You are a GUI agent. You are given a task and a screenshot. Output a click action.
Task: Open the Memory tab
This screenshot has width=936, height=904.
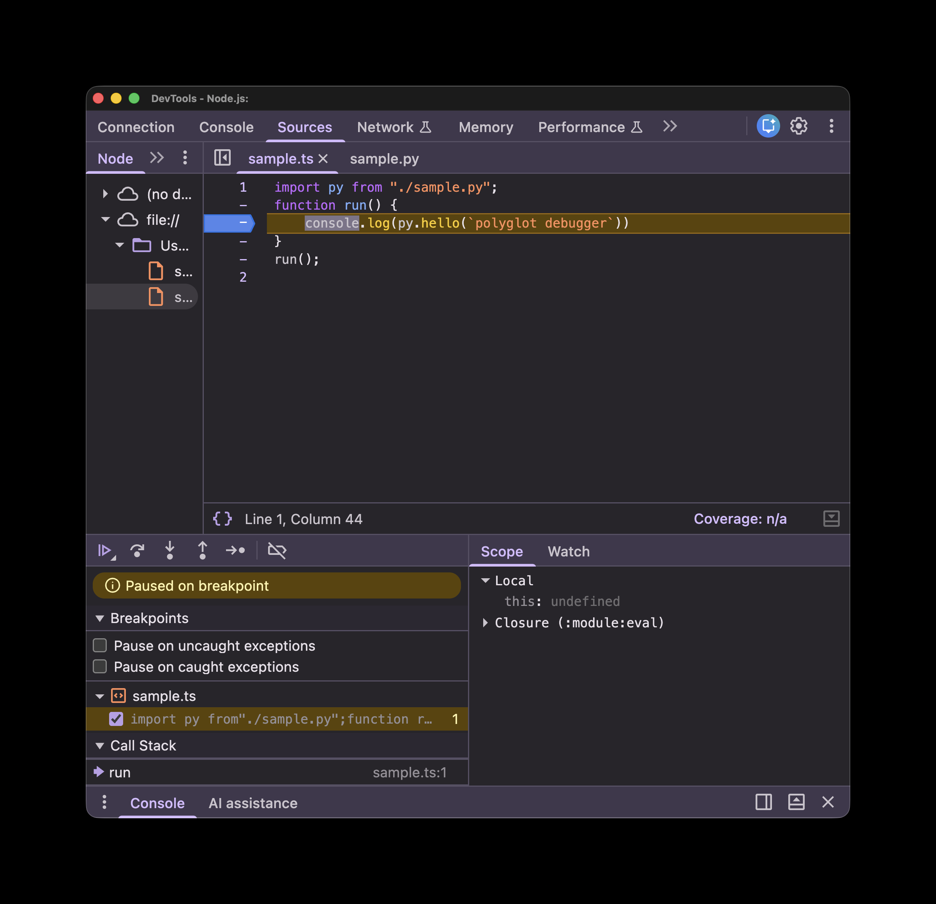(486, 127)
